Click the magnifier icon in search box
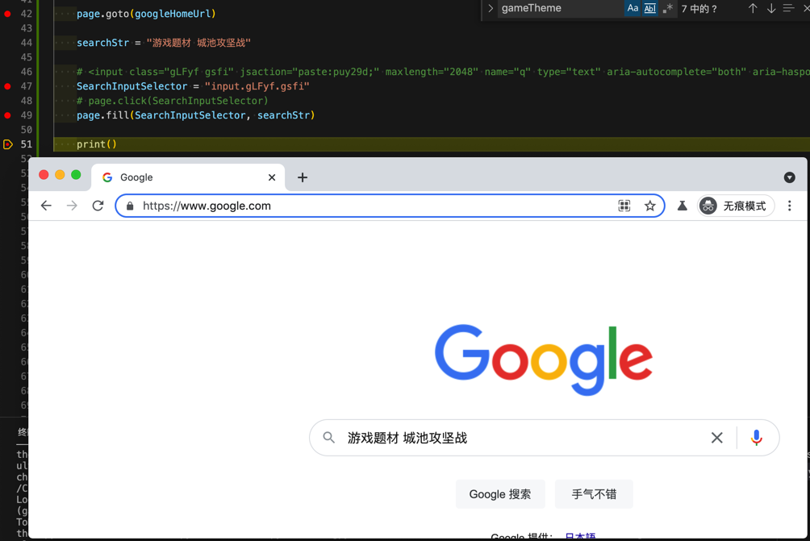The height and width of the screenshot is (541, 810). 328,438
